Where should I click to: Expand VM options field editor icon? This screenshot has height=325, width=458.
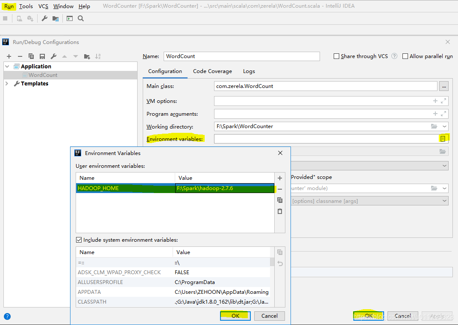pos(443,101)
